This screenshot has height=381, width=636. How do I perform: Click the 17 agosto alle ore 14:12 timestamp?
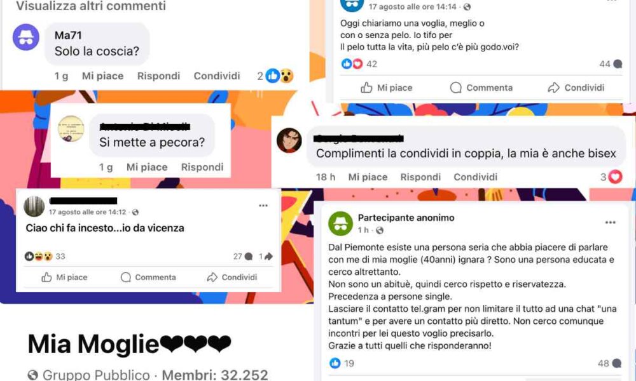point(88,212)
